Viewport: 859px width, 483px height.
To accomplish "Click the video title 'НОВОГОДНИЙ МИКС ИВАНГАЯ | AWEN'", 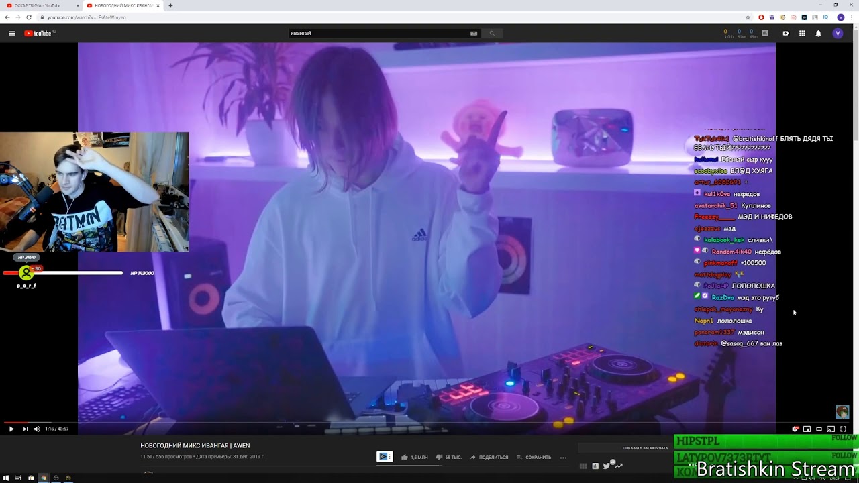I will tap(195, 445).
